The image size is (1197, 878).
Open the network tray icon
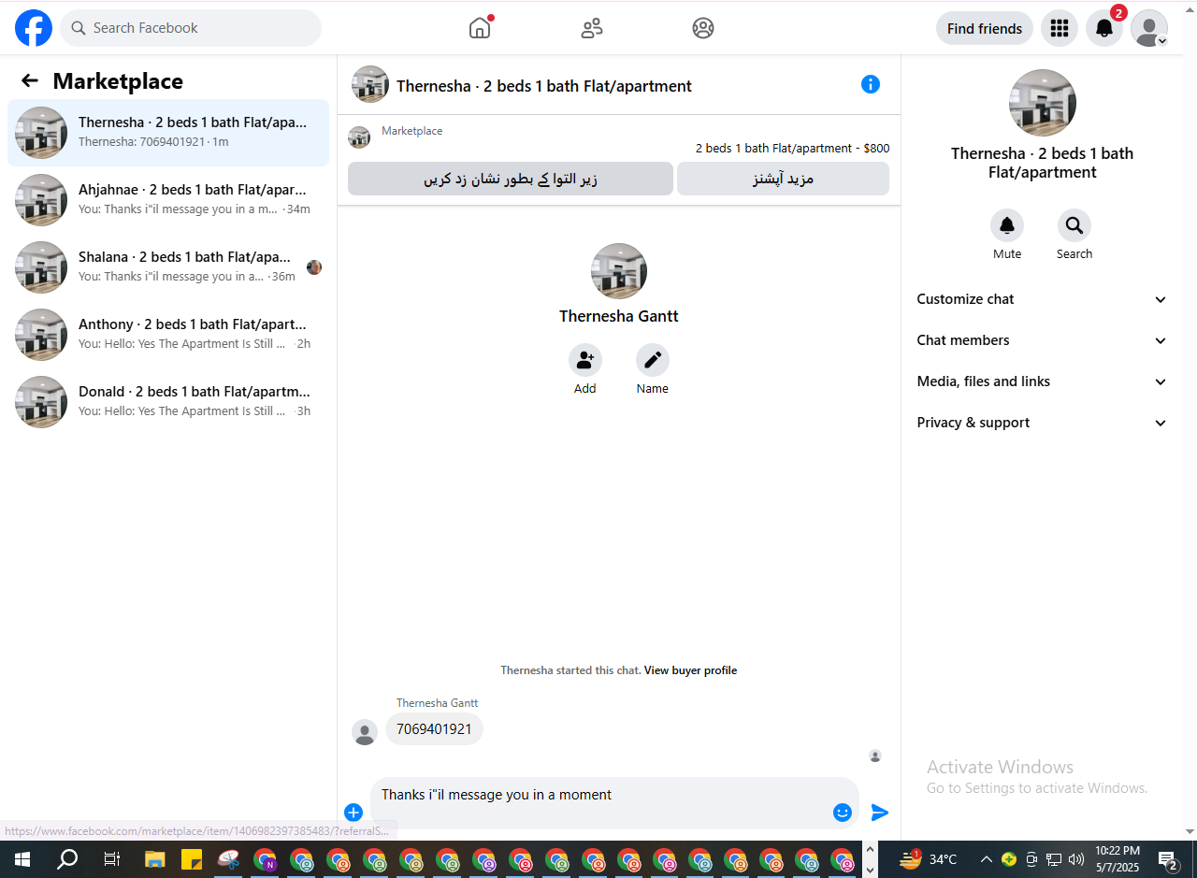click(x=1054, y=859)
